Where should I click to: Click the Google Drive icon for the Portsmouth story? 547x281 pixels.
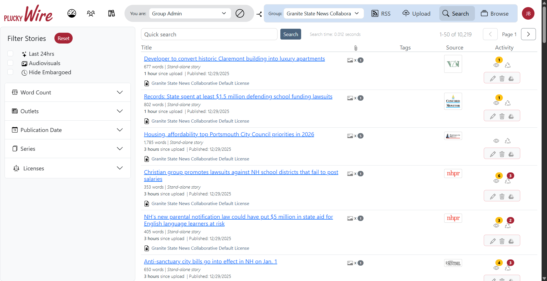[511, 154]
